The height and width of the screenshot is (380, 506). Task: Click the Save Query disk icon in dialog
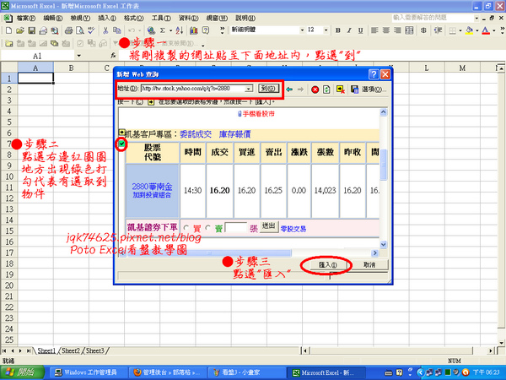[x=355, y=90]
